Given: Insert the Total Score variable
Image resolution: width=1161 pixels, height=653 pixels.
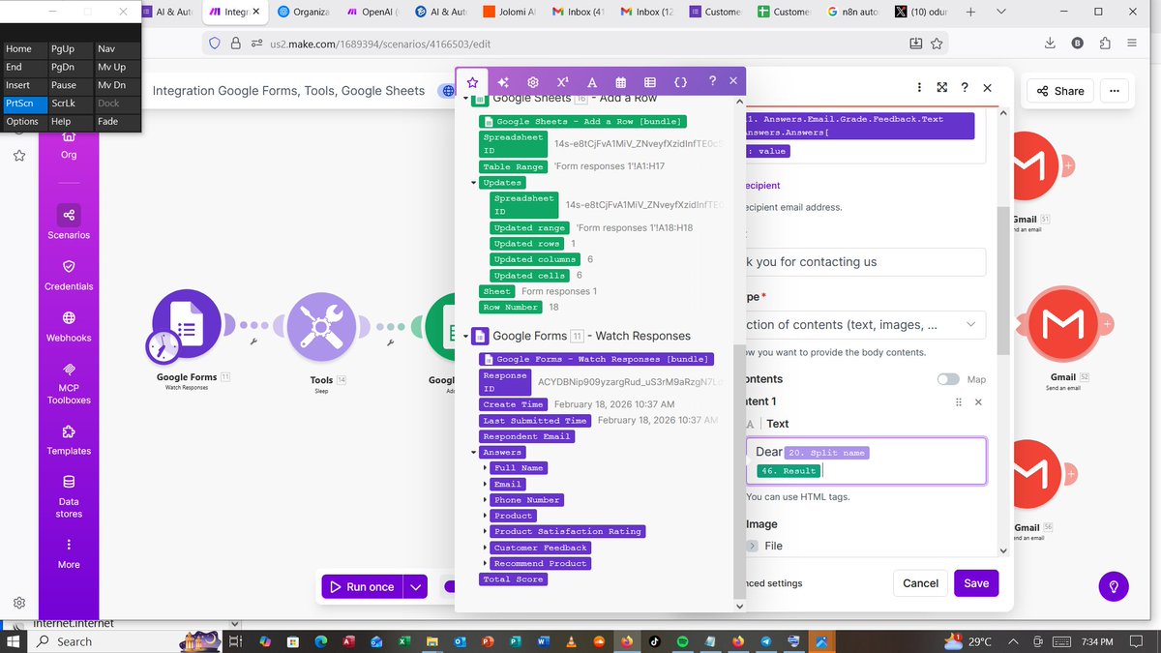Looking at the screenshot, I should click(514, 579).
